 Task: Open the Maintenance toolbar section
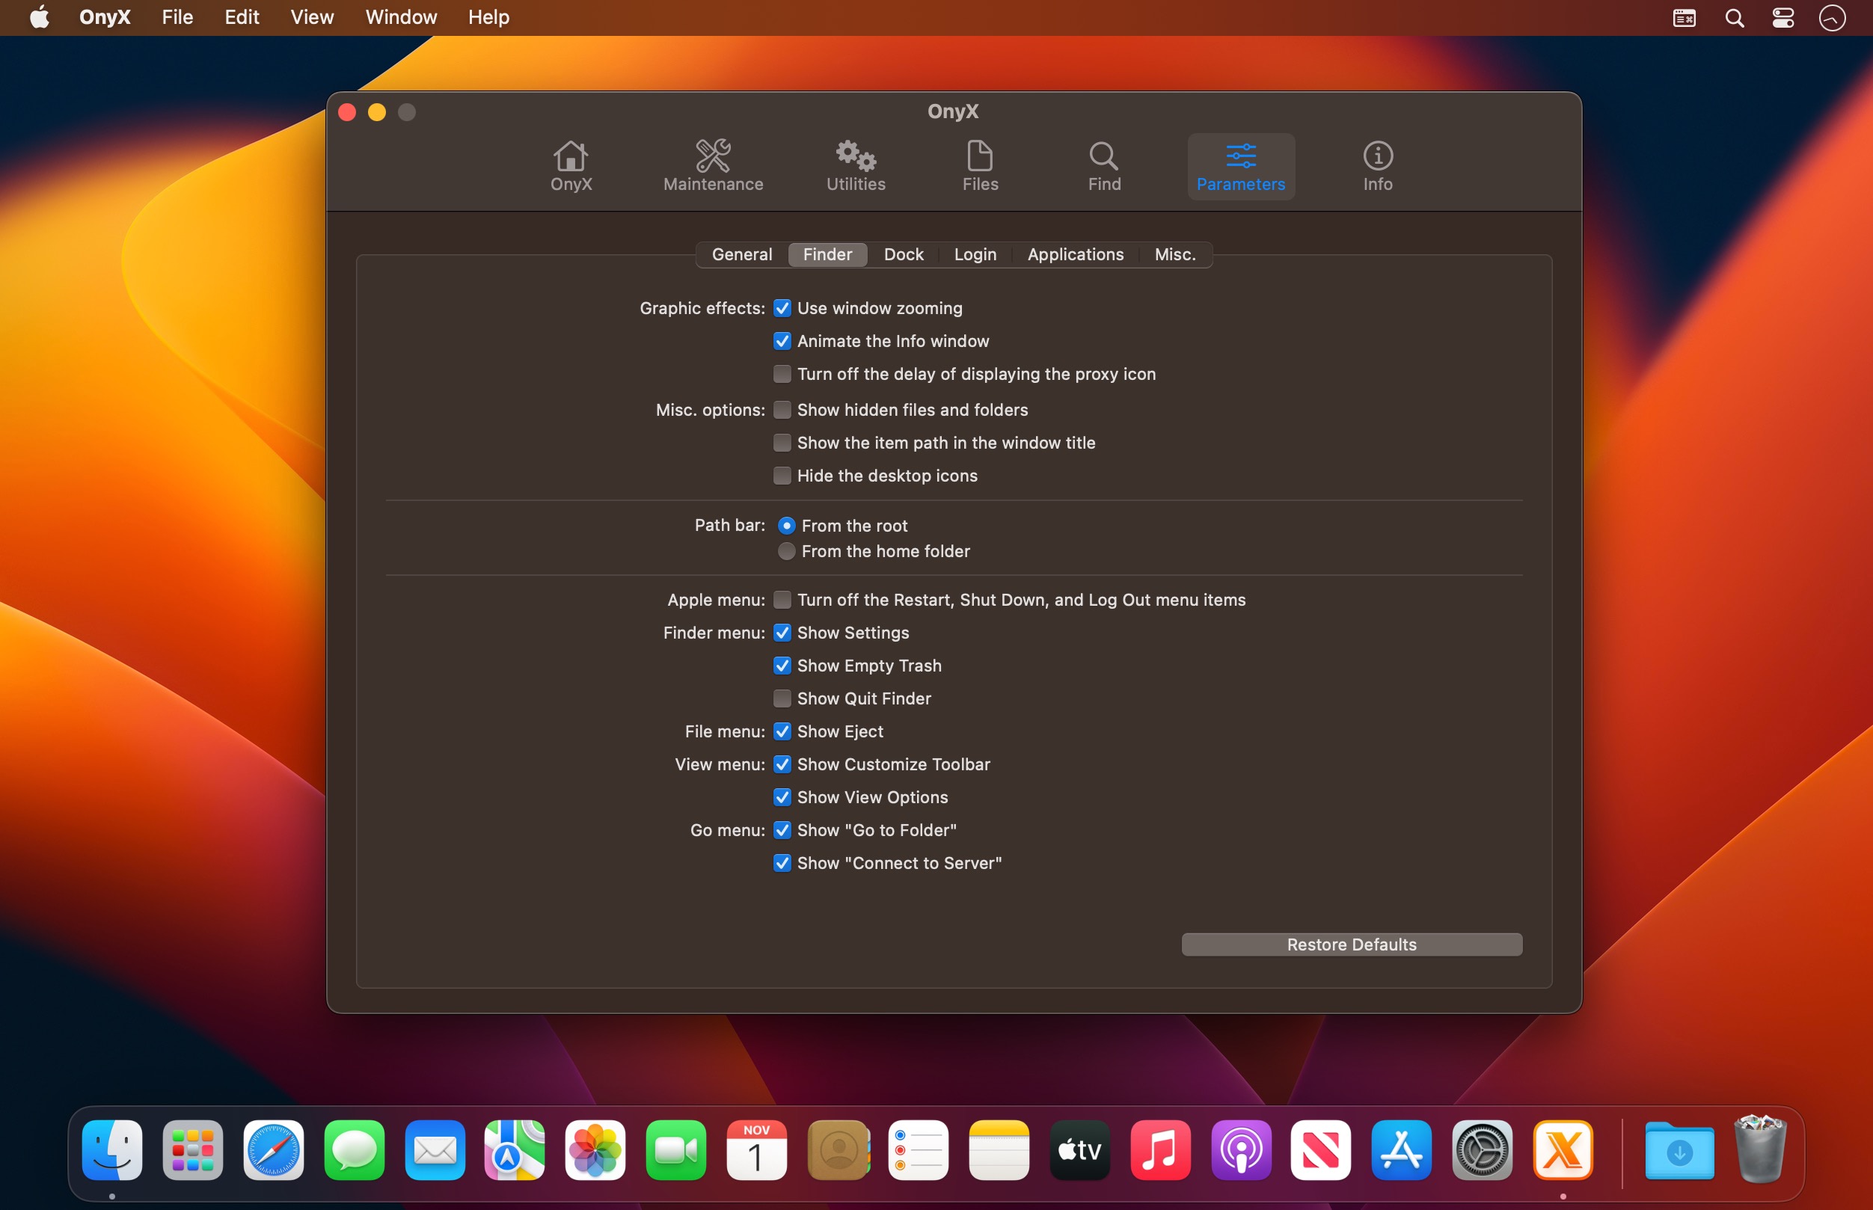pyautogui.click(x=713, y=166)
